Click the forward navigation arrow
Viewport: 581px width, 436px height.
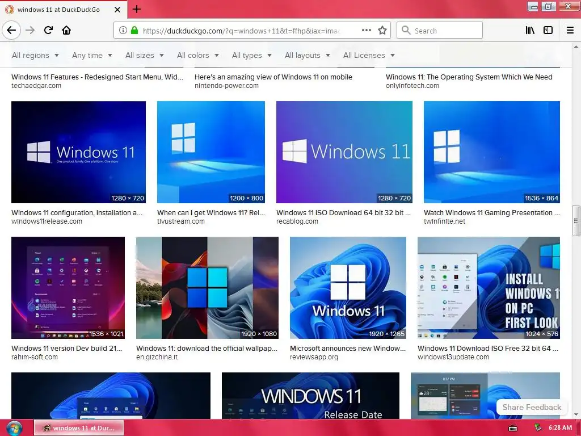(x=30, y=31)
